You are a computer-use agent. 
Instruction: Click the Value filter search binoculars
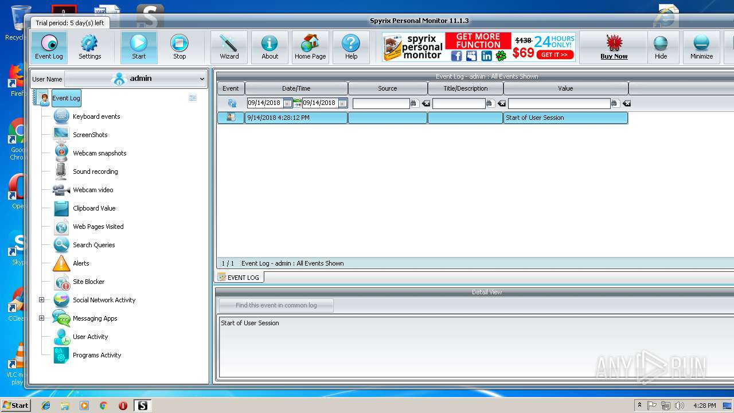[615, 103]
